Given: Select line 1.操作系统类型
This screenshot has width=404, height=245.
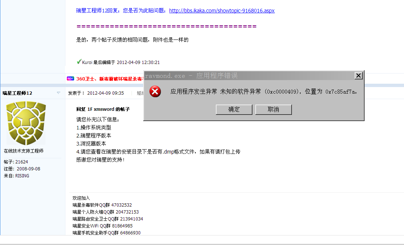Looking at the screenshot, I should click(94, 127).
